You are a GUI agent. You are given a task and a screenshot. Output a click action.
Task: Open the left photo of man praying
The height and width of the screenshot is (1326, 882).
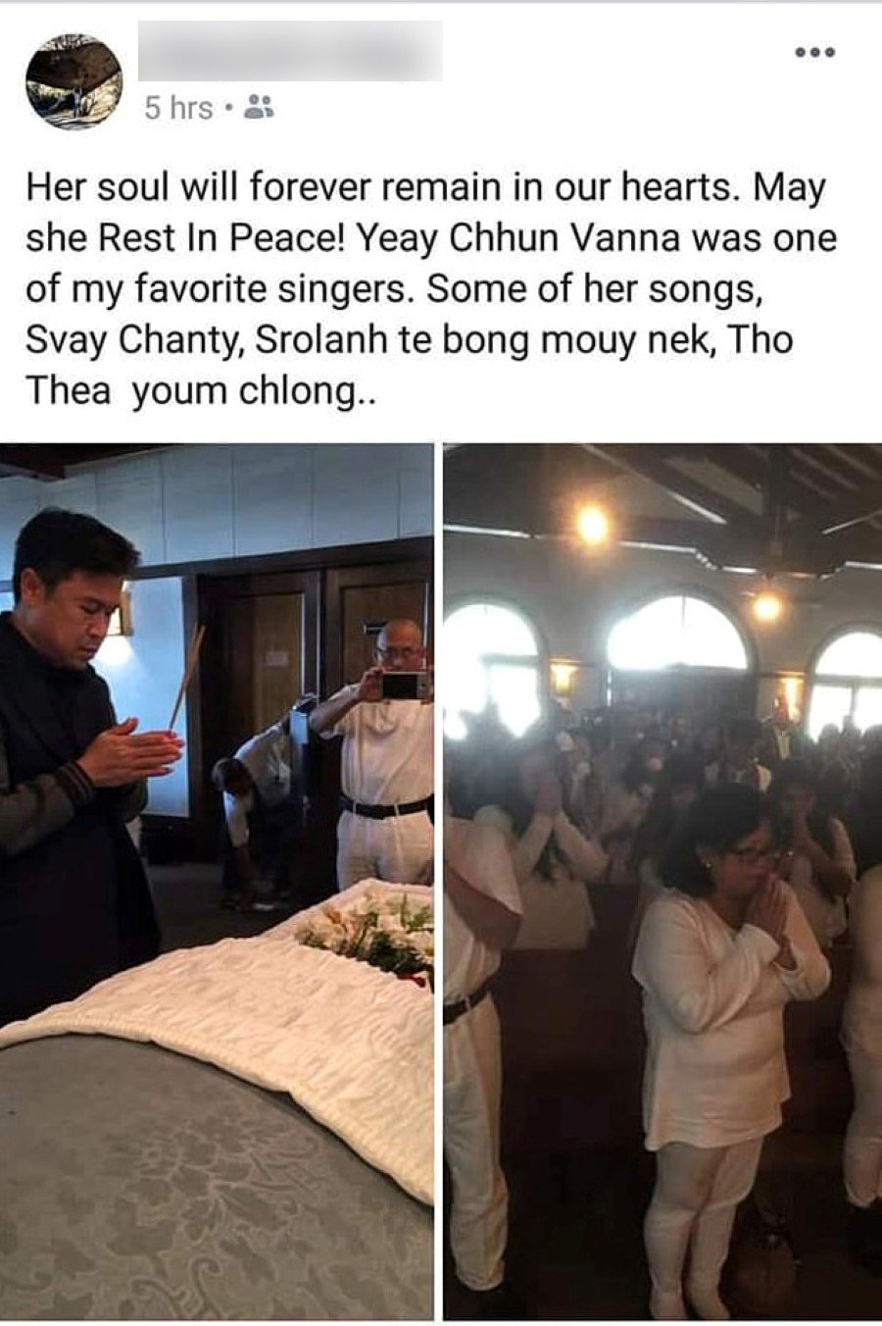pyautogui.click(x=217, y=881)
